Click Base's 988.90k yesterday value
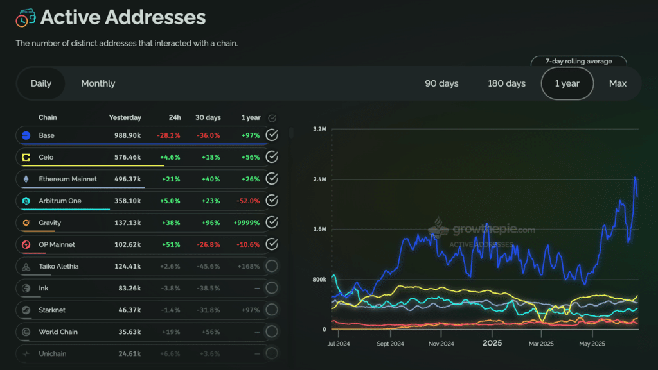This screenshot has width=658, height=370. coord(128,135)
